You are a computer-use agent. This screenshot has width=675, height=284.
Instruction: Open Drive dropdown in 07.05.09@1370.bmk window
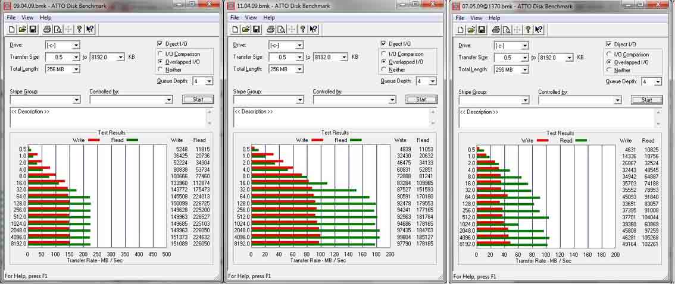point(524,46)
